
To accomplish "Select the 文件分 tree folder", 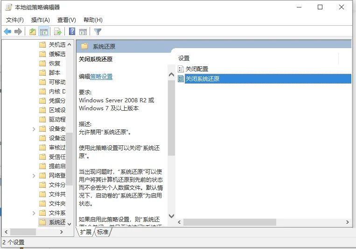I will pos(52,185).
